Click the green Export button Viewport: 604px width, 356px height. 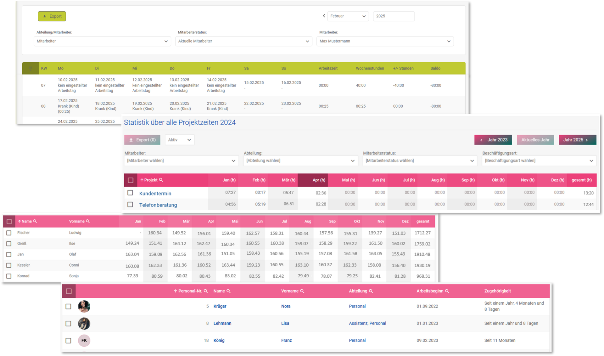[x=52, y=16]
